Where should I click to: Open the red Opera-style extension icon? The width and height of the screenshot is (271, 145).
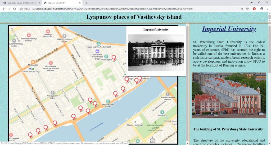click(254, 9)
